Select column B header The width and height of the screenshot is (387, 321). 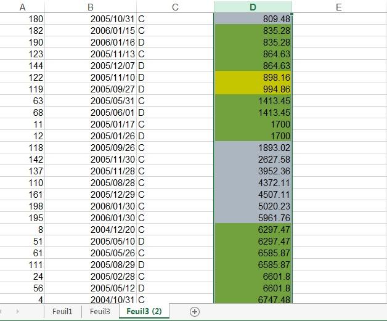tap(91, 7)
